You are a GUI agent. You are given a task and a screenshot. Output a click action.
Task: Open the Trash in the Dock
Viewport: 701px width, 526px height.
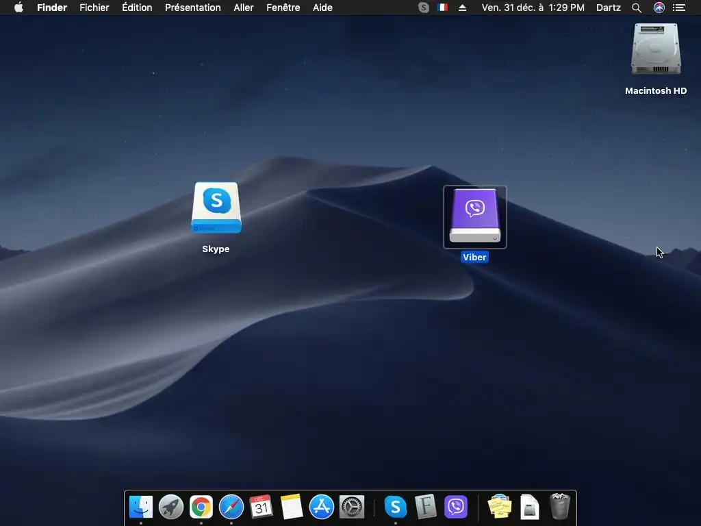pos(560,506)
